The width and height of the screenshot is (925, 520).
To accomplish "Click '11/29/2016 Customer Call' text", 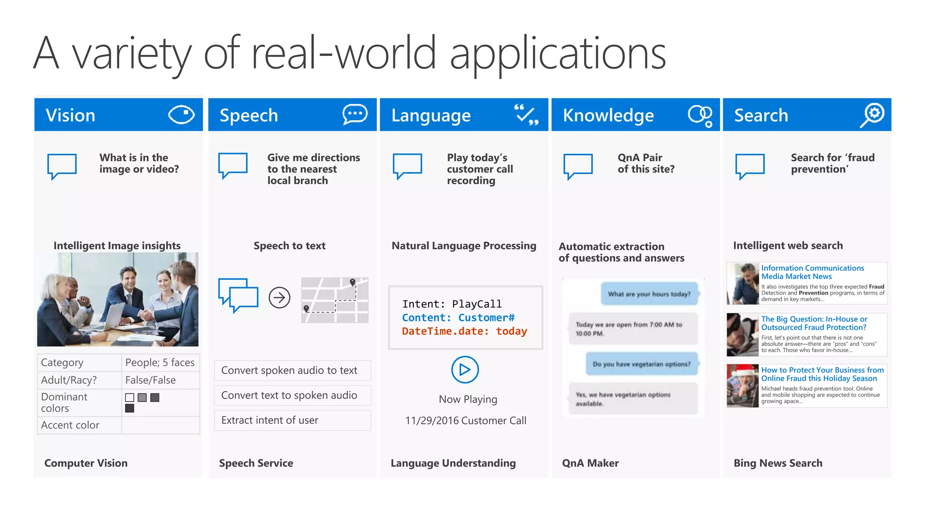I will coord(466,421).
